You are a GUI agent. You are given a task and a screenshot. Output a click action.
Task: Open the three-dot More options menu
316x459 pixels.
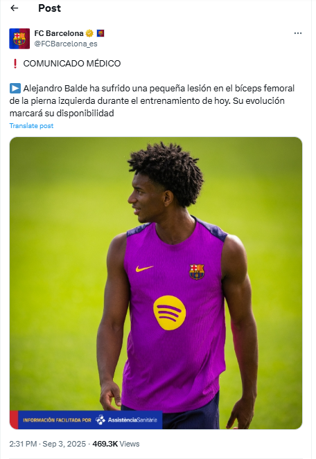point(298,33)
